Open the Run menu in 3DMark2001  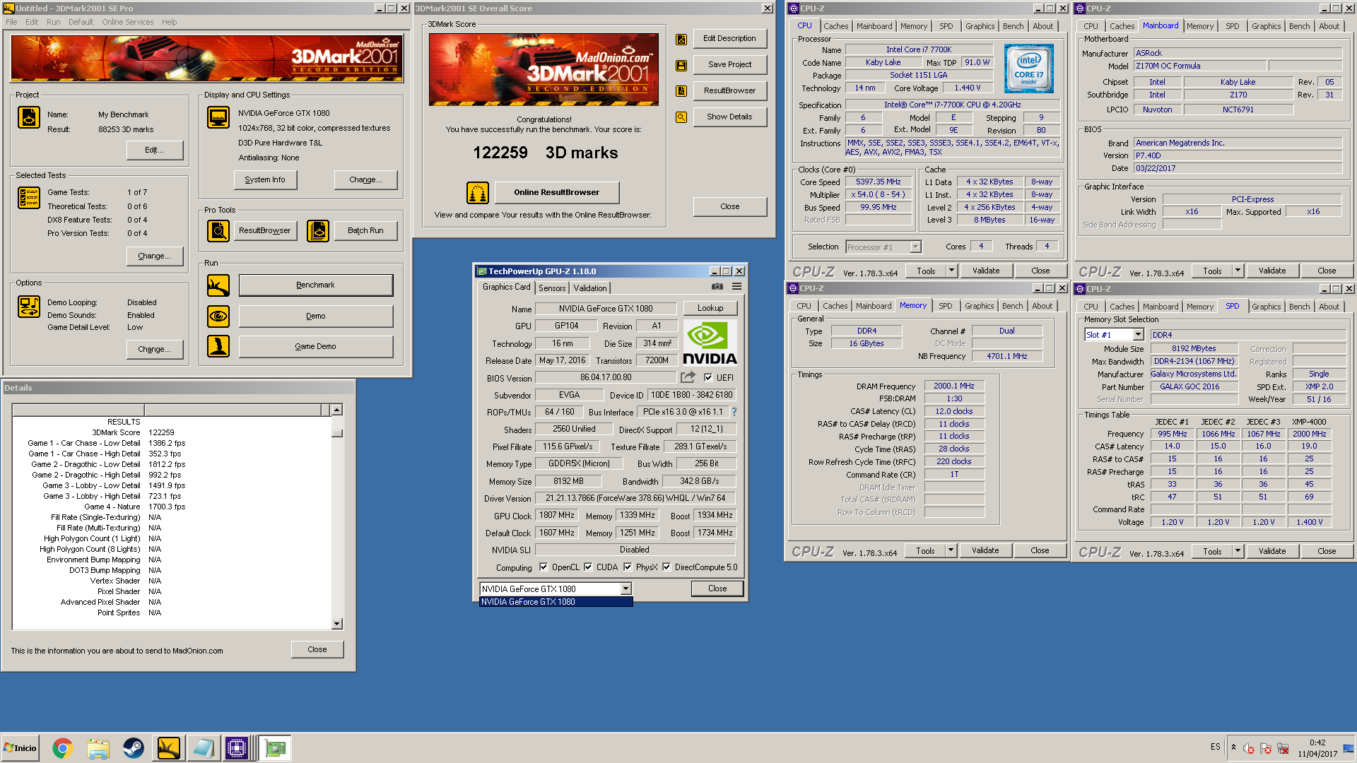pos(53,22)
